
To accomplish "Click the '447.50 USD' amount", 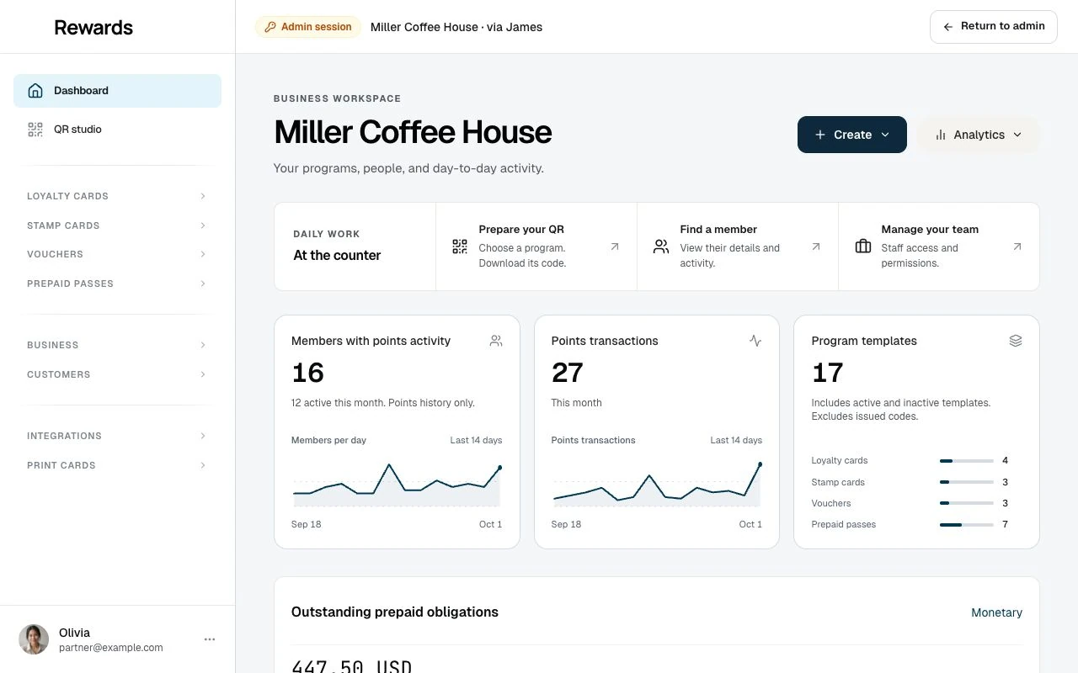I will [x=352, y=667].
